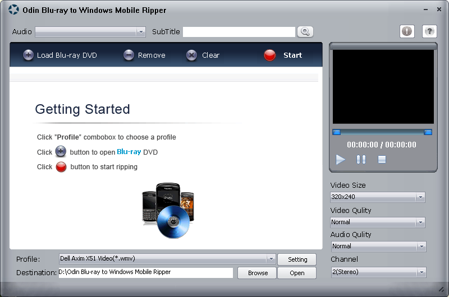Click the plus icon in Getting Started instructions
This screenshot has height=297, width=449.
tap(61, 151)
